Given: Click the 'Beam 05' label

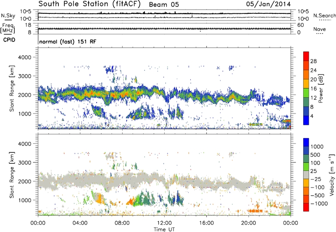Looking at the screenshot, I should (x=164, y=5).
